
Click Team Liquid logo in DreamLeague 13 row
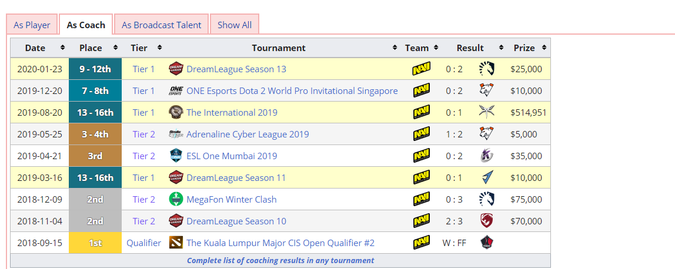coord(486,69)
